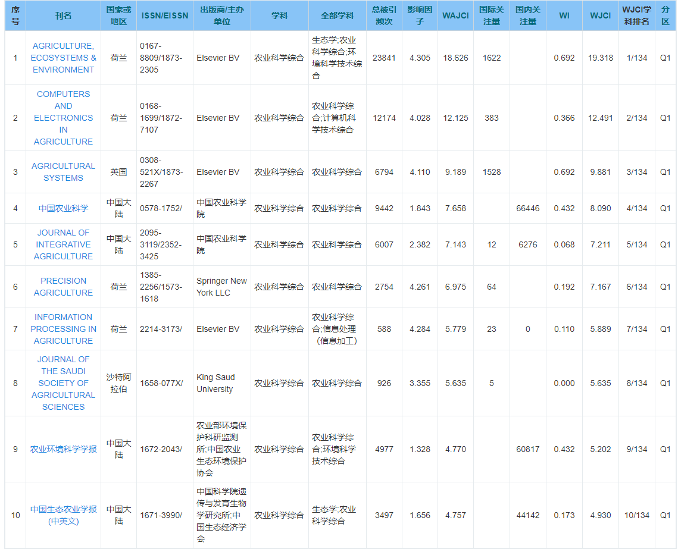
Task: Open INFORMATION PROCESSING IN AGRICULTURE link
Action: pyautogui.click(x=63, y=329)
